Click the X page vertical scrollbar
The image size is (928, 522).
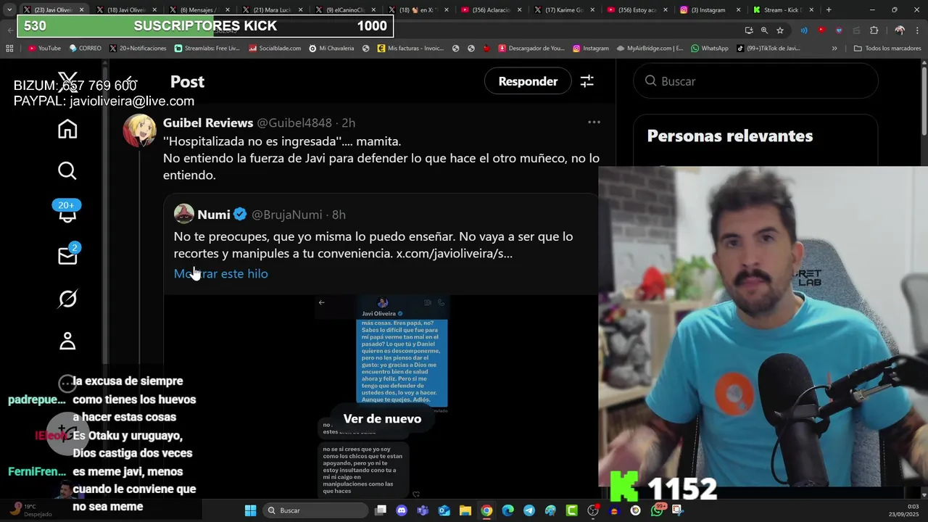(x=924, y=101)
